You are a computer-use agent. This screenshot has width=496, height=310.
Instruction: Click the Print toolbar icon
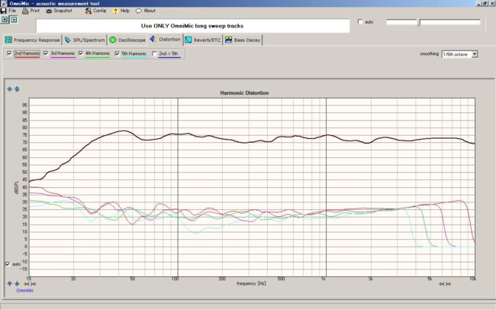25,11
